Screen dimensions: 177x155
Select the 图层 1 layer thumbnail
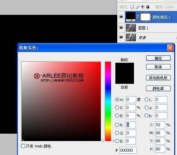[131, 28]
